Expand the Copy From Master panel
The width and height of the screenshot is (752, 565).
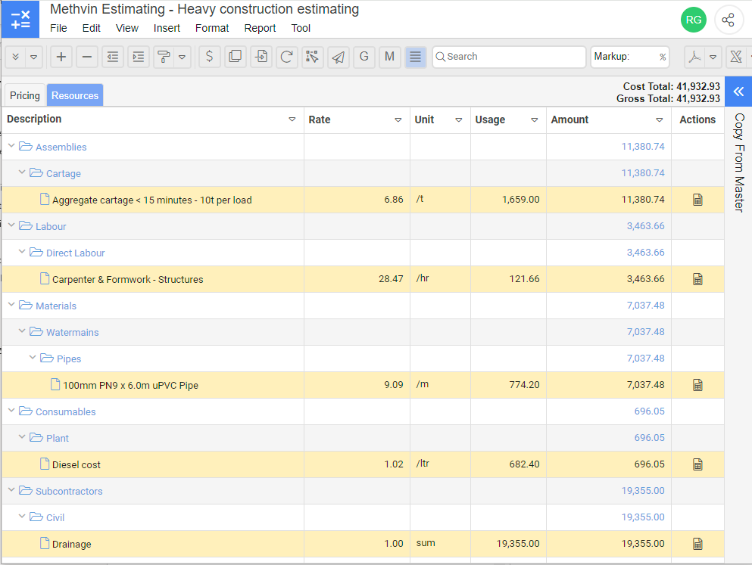(738, 92)
